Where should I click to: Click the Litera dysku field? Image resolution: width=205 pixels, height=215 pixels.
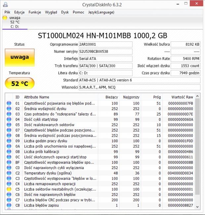pyautogui.click(x=105, y=73)
